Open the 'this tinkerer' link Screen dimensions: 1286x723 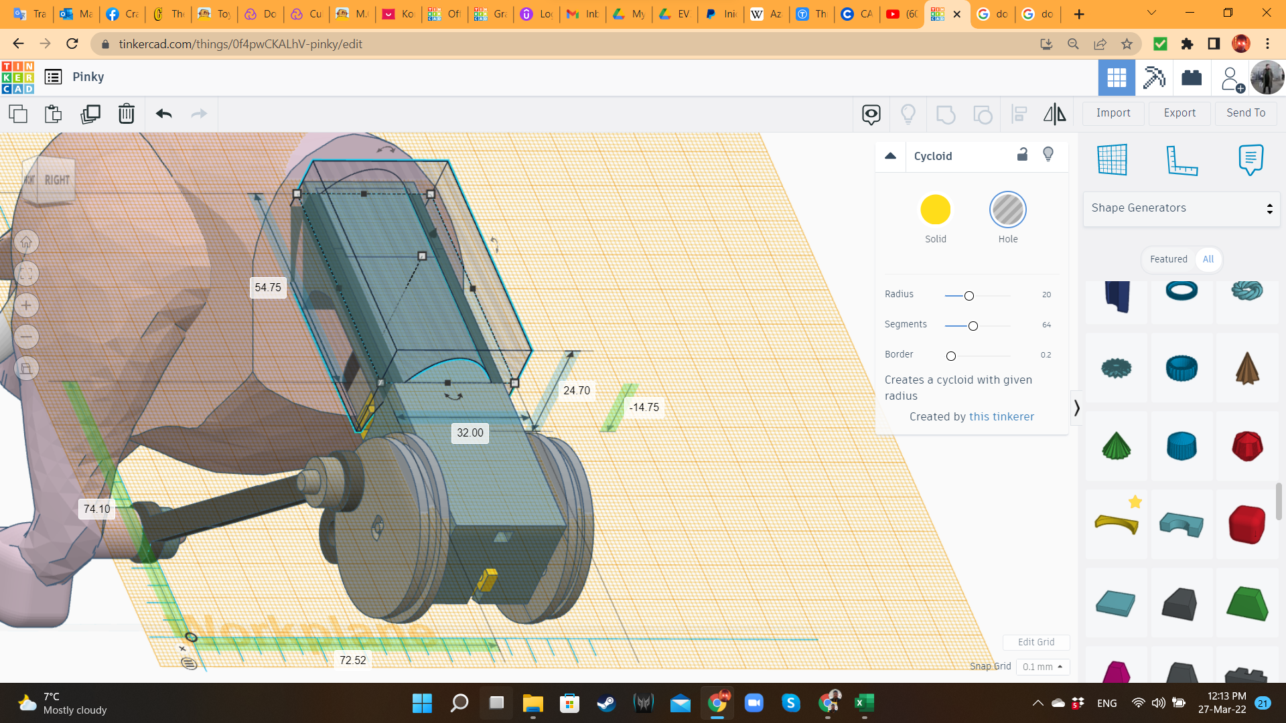[x=1001, y=416]
